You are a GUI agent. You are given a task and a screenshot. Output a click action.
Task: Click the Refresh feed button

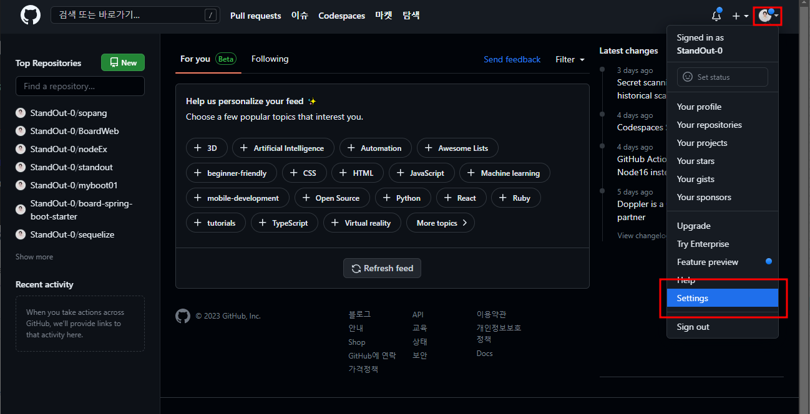click(383, 268)
